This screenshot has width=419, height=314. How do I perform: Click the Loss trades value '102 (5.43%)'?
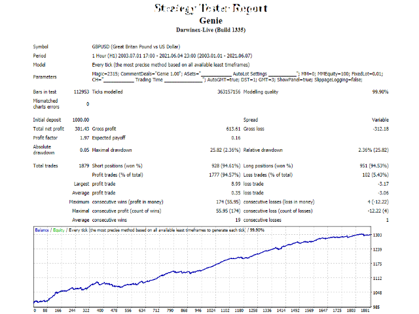click(375, 175)
